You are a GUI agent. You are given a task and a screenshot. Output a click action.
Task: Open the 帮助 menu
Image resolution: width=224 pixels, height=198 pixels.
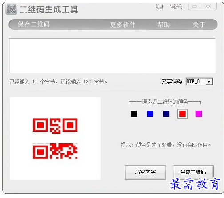point(164,24)
